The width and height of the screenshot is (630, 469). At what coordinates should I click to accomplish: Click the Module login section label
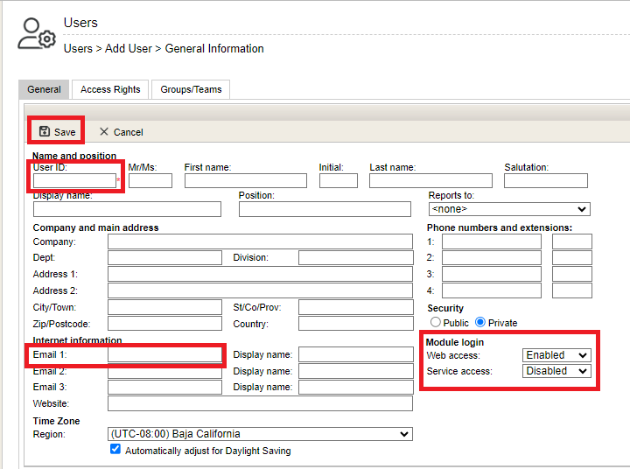454,342
